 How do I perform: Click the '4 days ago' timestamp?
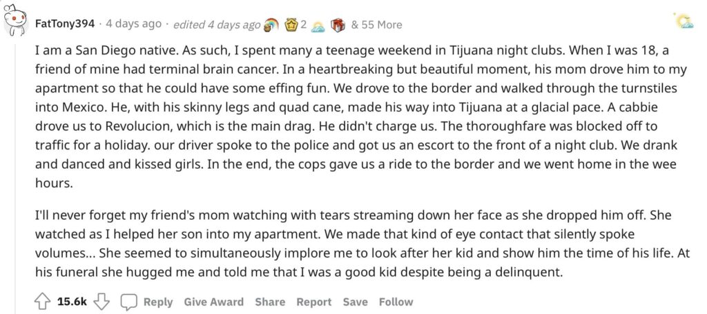pyautogui.click(x=133, y=24)
